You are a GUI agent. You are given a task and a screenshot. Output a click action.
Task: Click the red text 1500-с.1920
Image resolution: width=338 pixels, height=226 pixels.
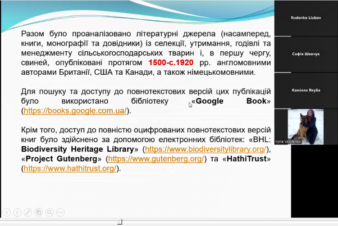tap(171, 63)
